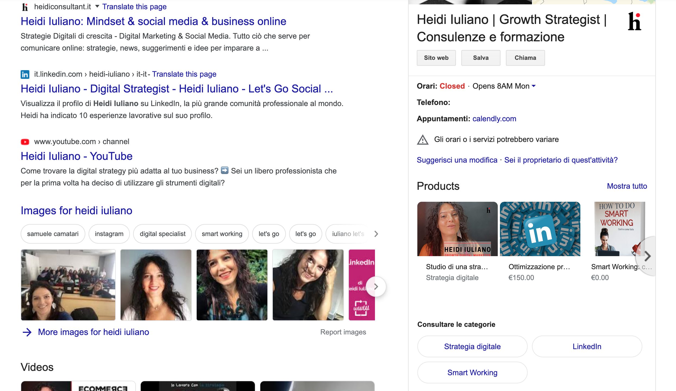Image resolution: width=676 pixels, height=391 pixels.
Task: Open dropdown arrow beside heidiconsultant.it
Action: pos(97,7)
